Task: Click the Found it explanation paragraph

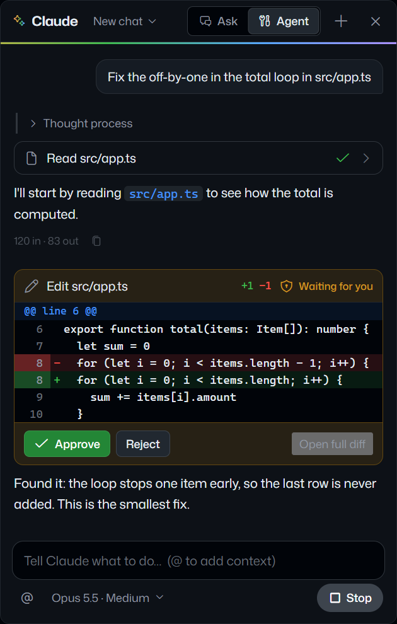Action: pos(195,494)
